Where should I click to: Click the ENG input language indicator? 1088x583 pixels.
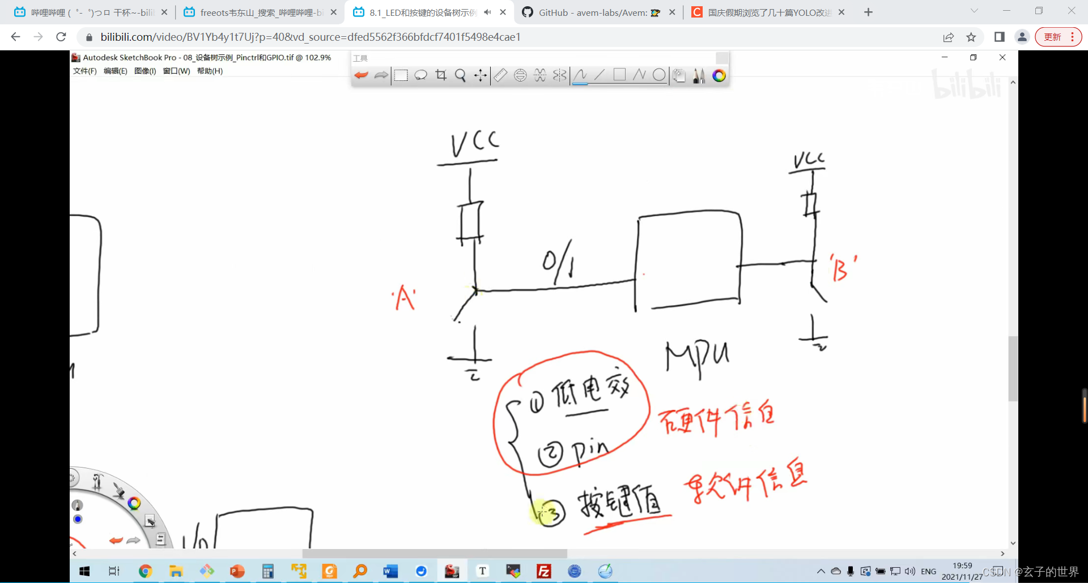point(928,571)
